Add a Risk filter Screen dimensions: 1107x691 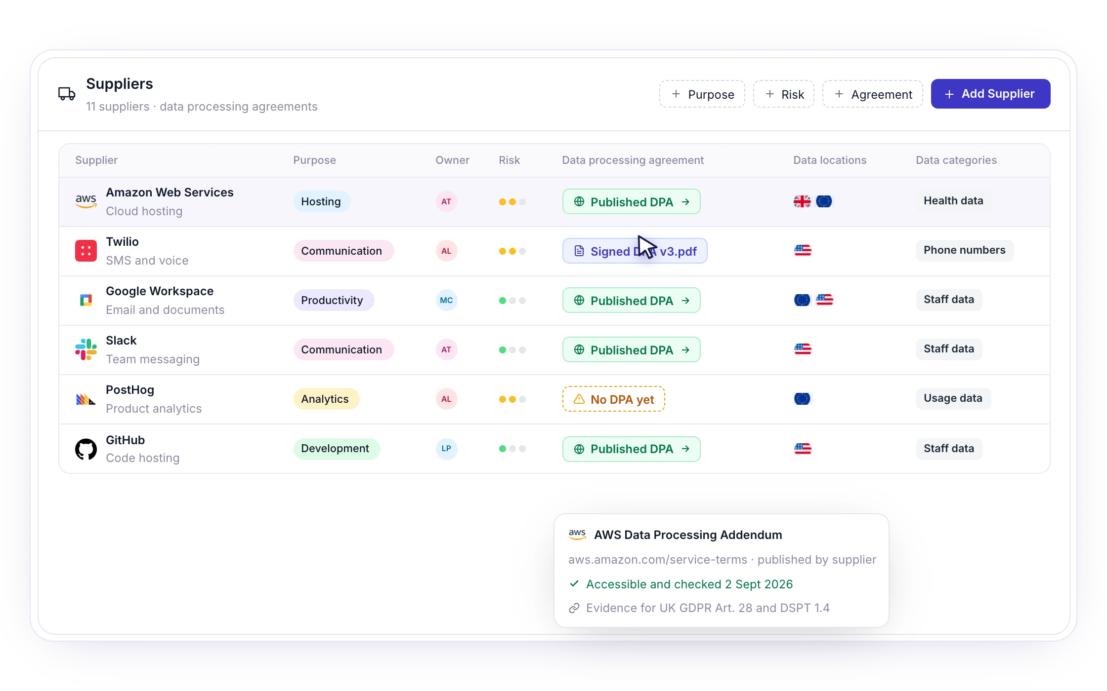coord(784,94)
